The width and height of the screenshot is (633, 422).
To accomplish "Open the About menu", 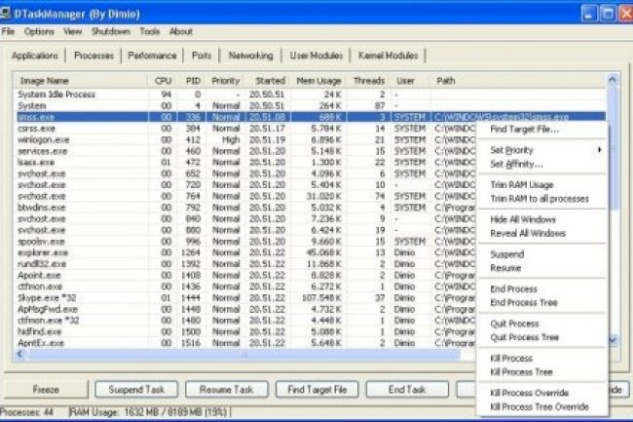I will 181,31.
